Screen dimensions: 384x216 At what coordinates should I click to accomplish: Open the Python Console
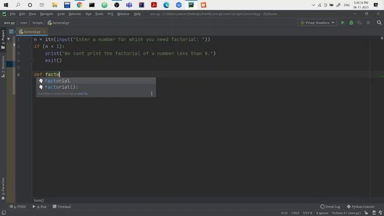[x=361, y=206]
